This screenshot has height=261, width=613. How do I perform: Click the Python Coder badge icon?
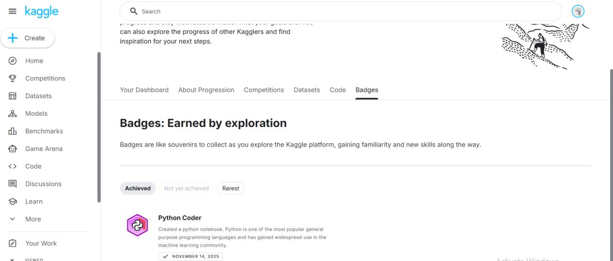(x=137, y=225)
